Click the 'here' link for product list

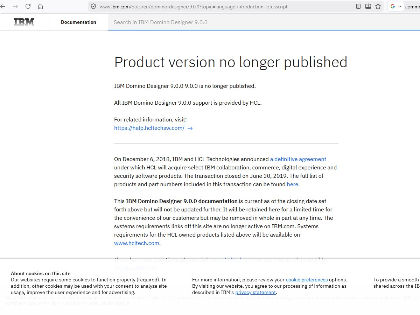(x=292, y=184)
